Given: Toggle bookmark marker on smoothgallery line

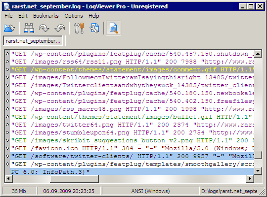Looking at the screenshot, I should pos(7,164).
